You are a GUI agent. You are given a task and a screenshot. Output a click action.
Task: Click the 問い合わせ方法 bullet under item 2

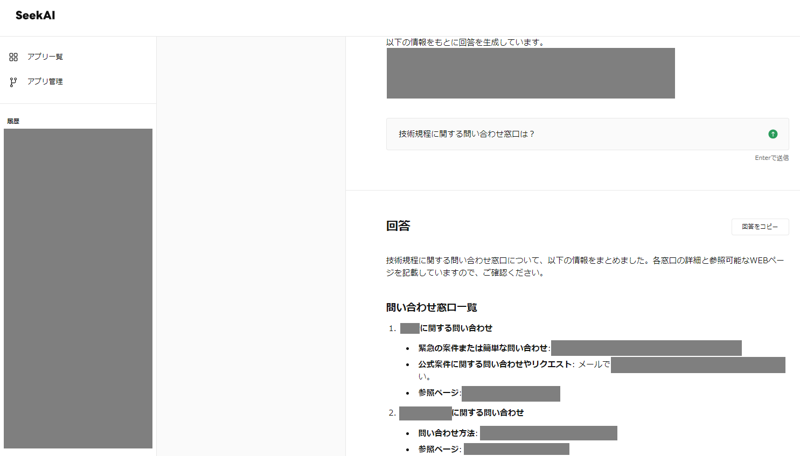point(450,433)
